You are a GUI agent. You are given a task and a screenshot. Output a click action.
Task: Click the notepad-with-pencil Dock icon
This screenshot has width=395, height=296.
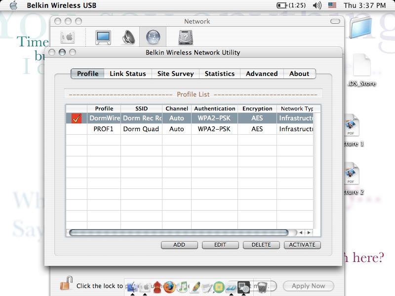[207, 287]
